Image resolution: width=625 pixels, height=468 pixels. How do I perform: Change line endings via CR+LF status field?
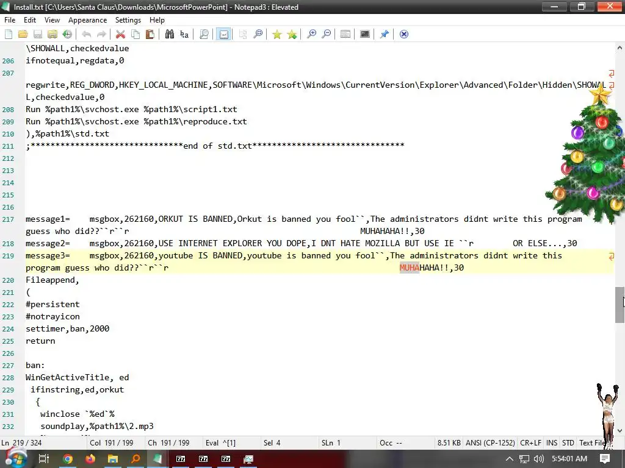click(x=530, y=443)
